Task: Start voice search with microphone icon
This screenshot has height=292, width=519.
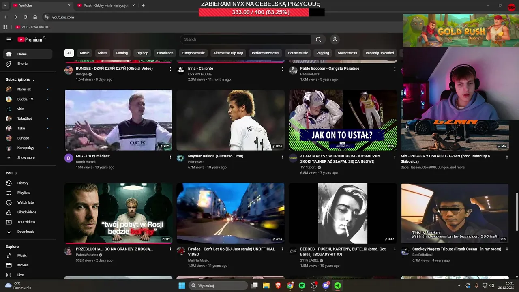Action: (x=335, y=39)
